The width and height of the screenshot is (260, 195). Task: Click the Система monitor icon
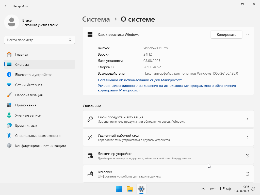9,64
